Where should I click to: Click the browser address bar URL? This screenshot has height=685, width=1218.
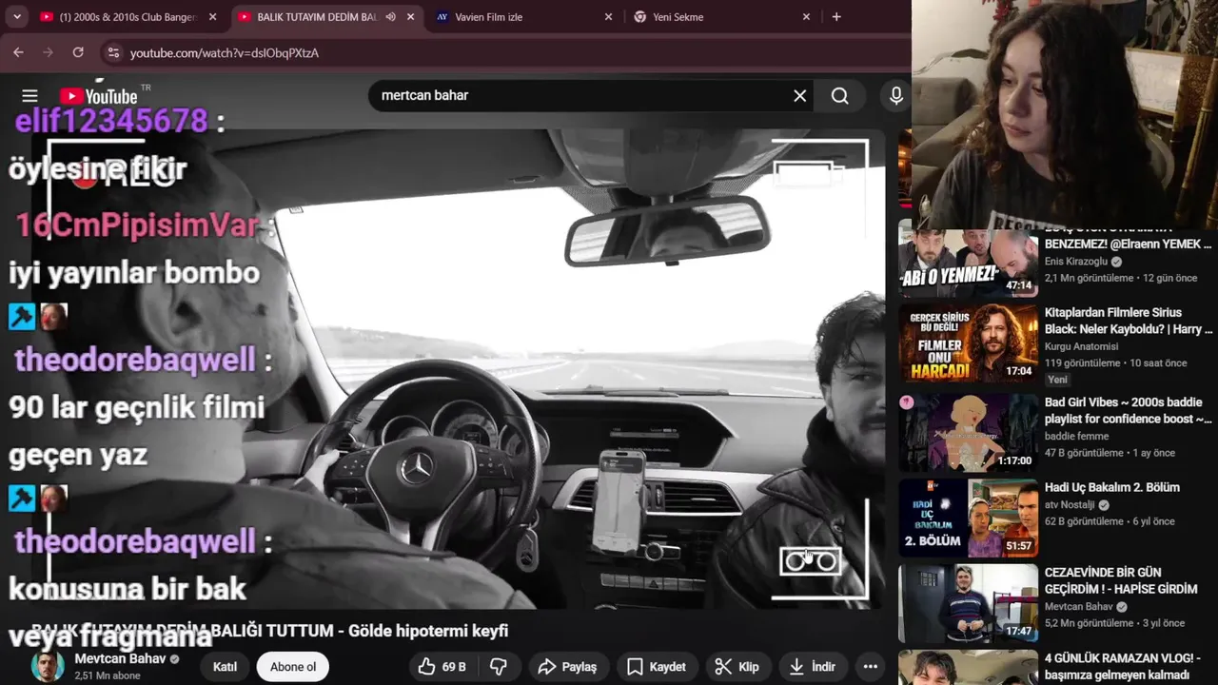225,52
